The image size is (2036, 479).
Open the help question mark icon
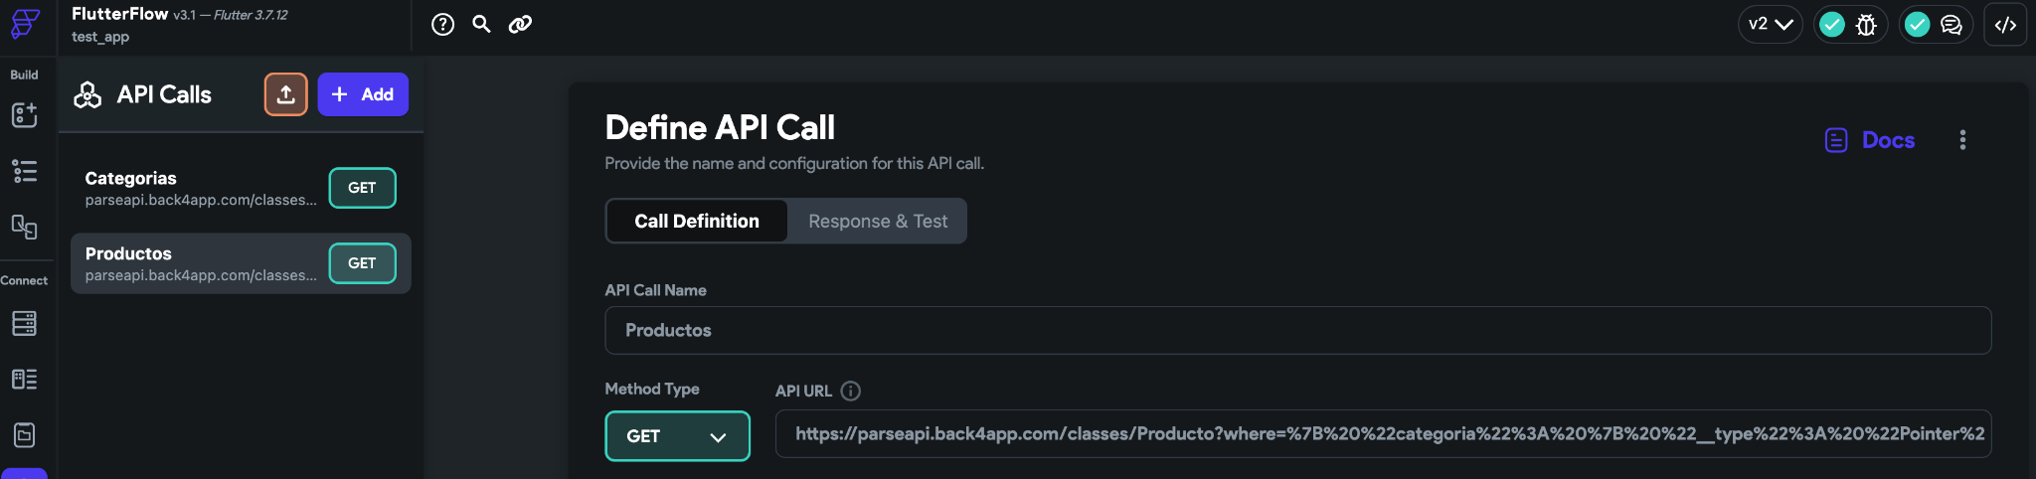[x=442, y=25]
